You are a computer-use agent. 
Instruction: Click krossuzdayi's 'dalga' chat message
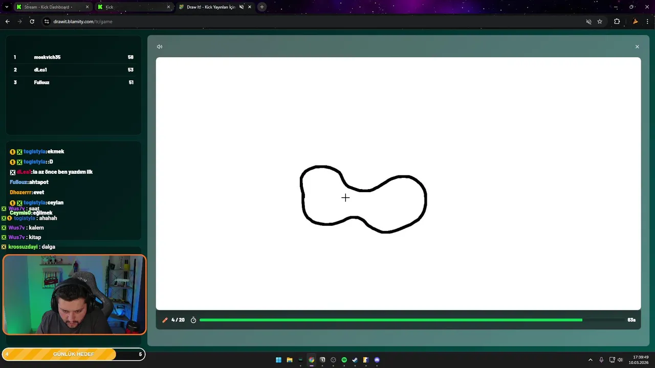pyautogui.click(x=48, y=247)
